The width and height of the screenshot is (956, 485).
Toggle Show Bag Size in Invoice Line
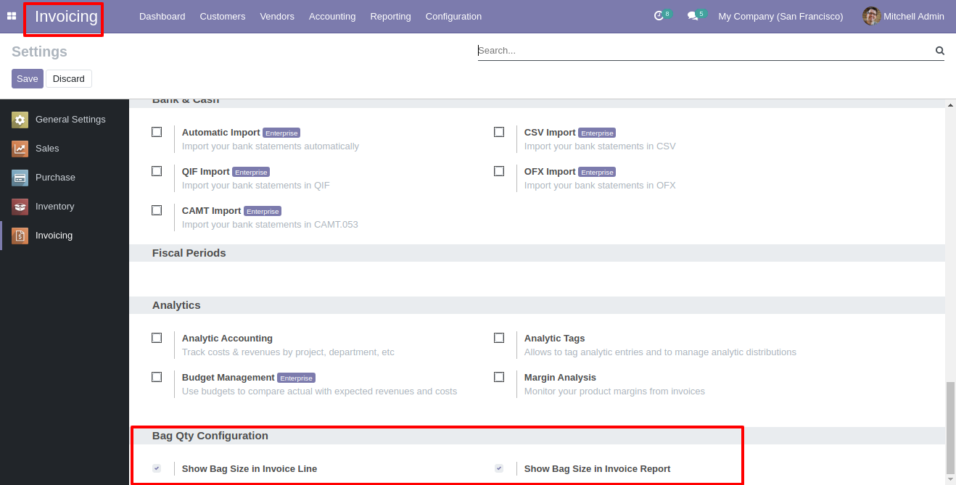click(157, 468)
